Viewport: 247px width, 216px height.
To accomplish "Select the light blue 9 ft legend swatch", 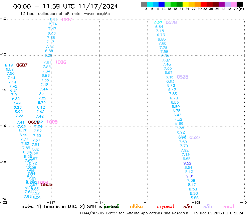I will click(156, 4).
